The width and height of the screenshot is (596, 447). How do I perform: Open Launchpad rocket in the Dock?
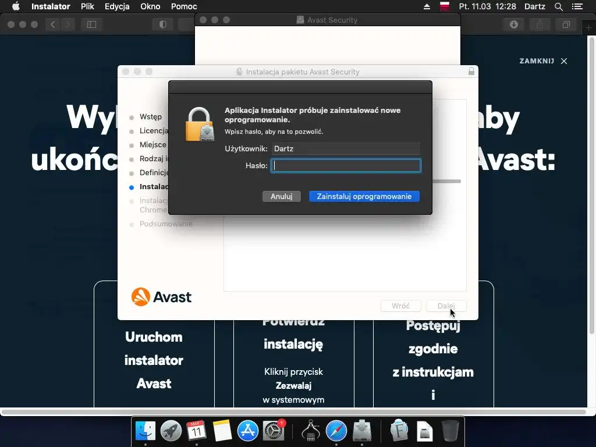(171, 431)
